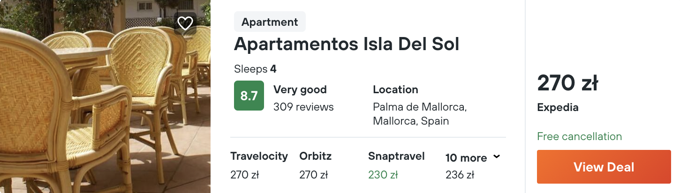Pick the Snaptravel 230 zł offer
The image size is (680, 193).
click(x=396, y=165)
